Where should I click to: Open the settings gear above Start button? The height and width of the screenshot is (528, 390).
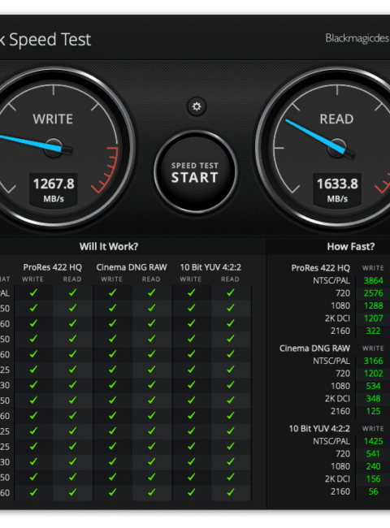point(197,106)
